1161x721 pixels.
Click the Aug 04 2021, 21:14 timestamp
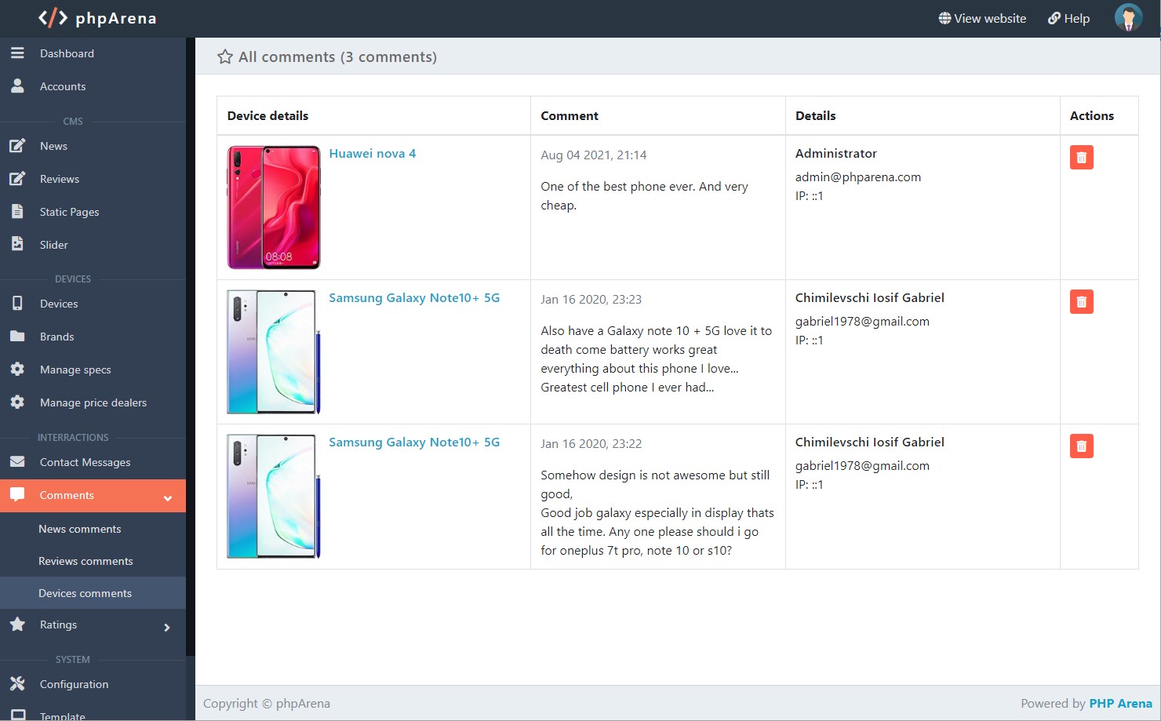594,155
